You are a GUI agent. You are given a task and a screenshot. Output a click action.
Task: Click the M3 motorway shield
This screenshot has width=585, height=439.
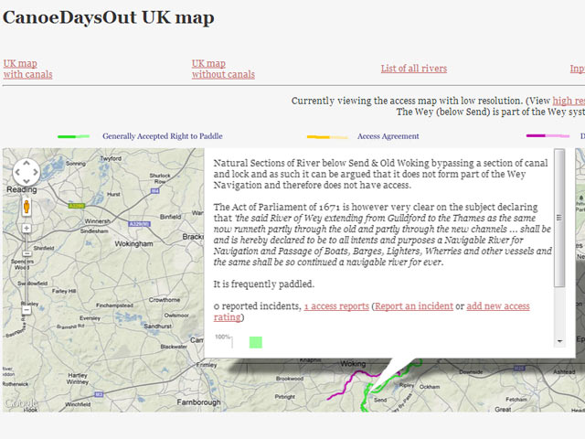(x=99, y=394)
